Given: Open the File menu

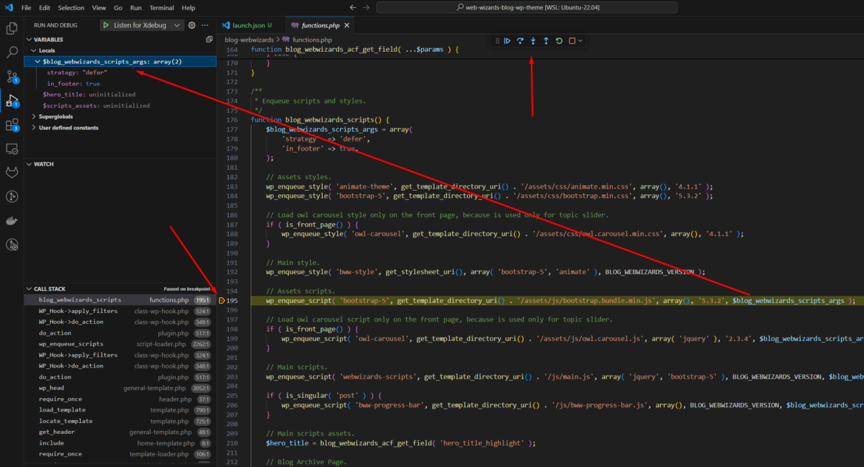Looking at the screenshot, I should click(27, 7).
